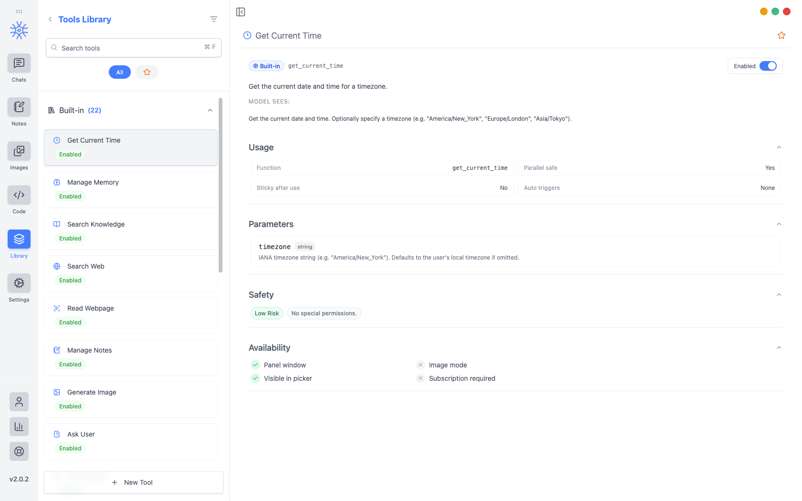Click the snowflake app logo
This screenshot has width=802, height=501.
point(19,31)
